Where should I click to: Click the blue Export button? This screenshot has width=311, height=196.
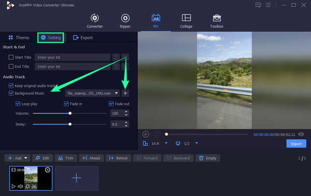(x=296, y=144)
